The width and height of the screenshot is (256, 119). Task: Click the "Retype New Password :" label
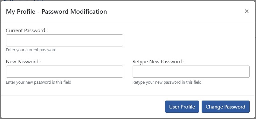(x=158, y=62)
